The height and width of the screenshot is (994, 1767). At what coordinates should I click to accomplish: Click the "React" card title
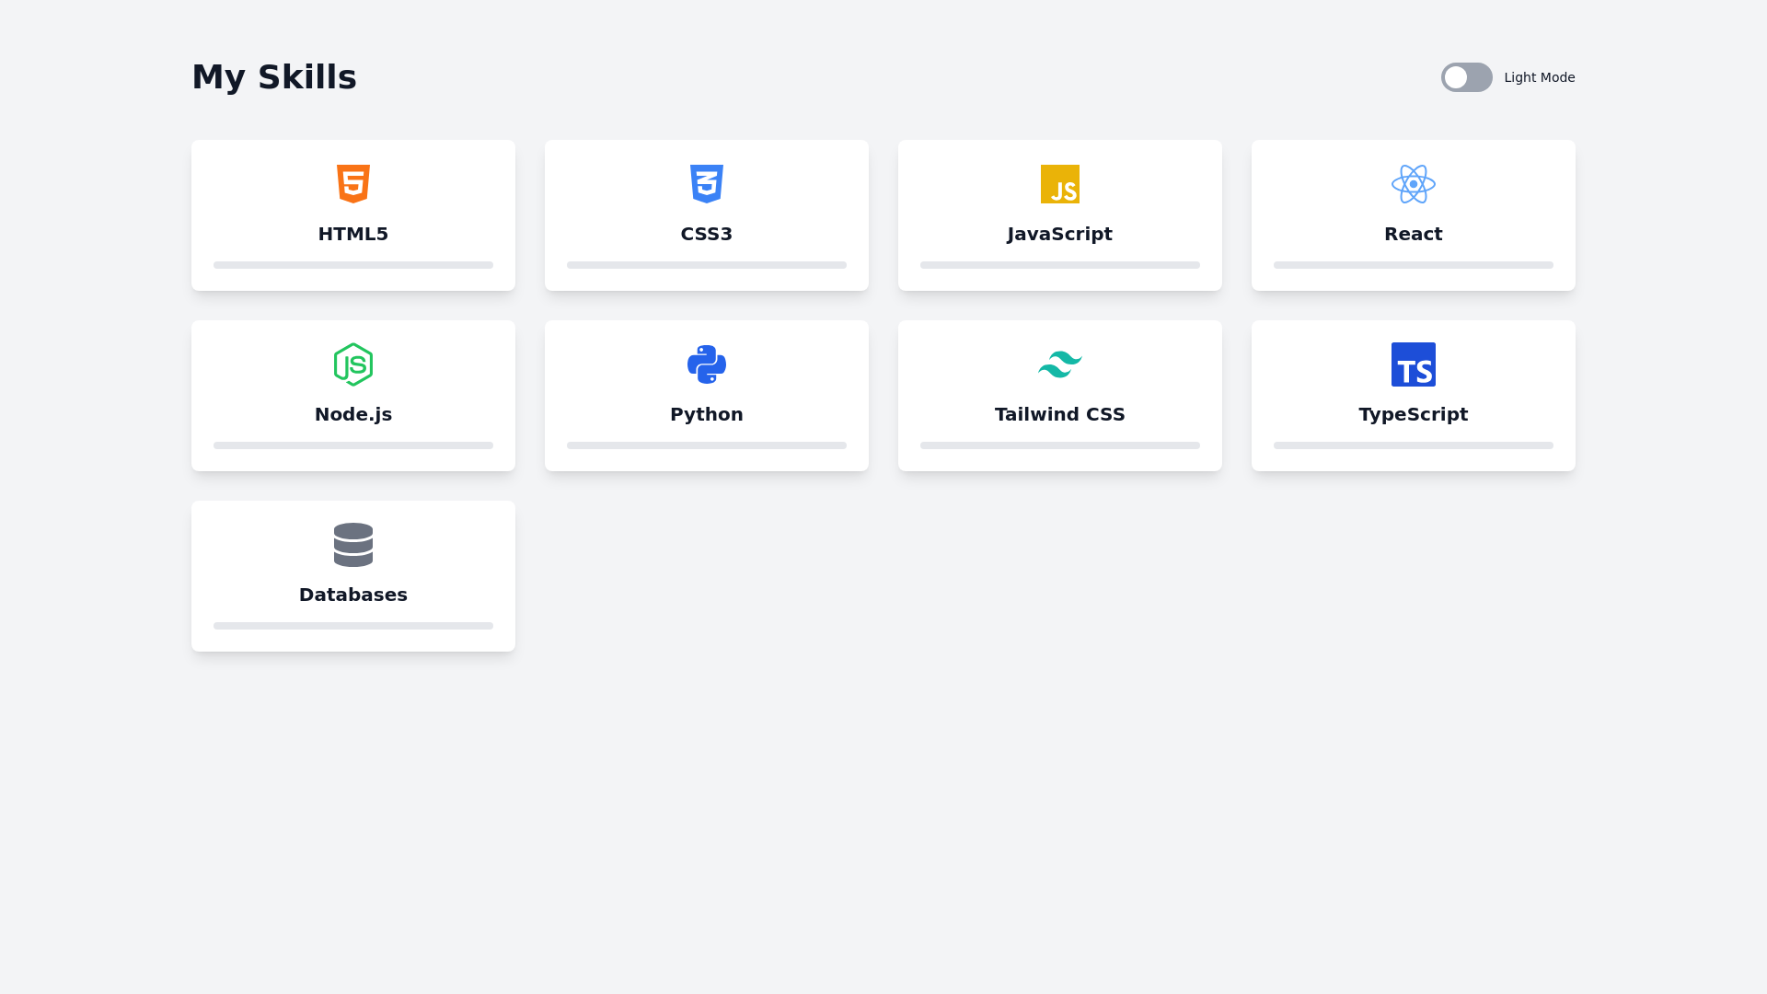pyautogui.click(x=1414, y=234)
